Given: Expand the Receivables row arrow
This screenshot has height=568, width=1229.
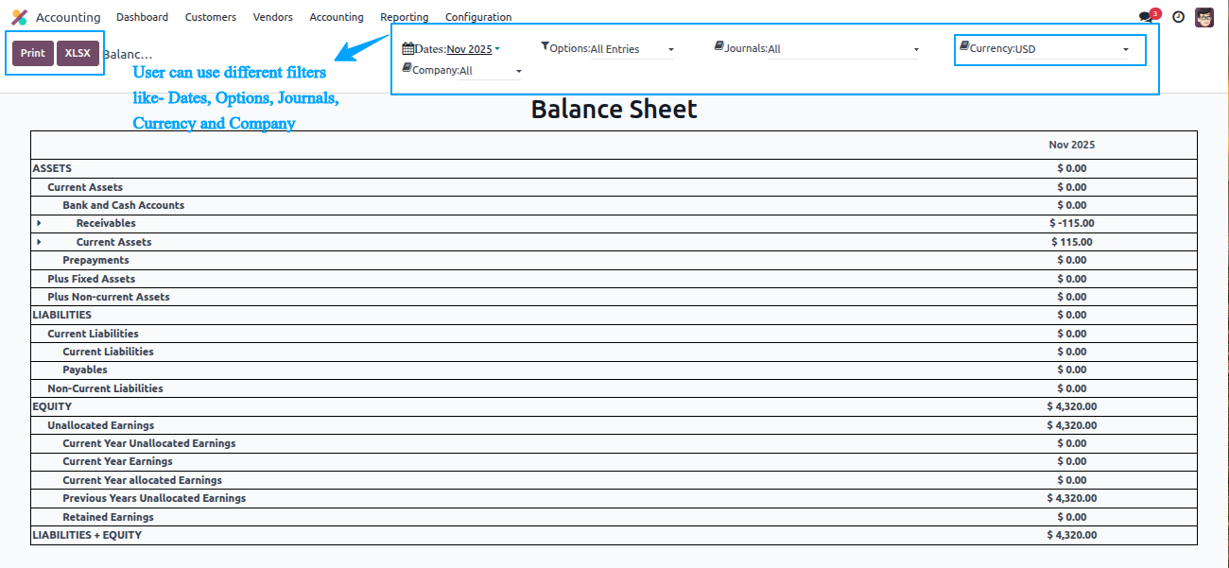Looking at the screenshot, I should click(39, 223).
